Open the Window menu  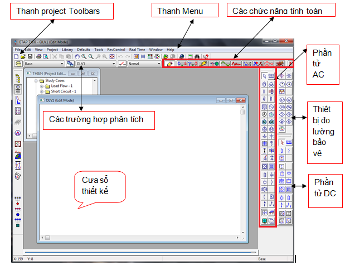pyautogui.click(x=156, y=50)
